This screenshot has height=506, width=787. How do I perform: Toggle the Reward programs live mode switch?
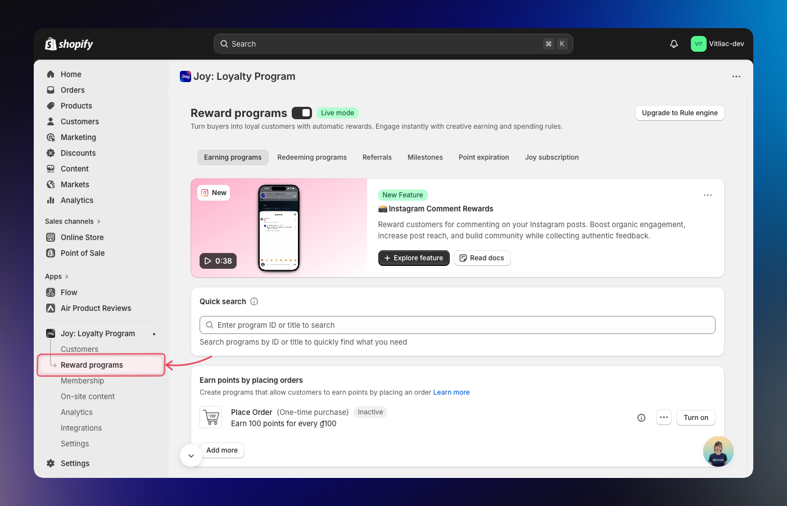tap(302, 113)
